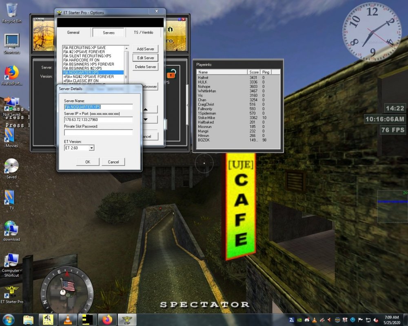Screen dimensions: 408x326
Task: Launch ET Starter Pro desktop shortcut
Action: (x=11, y=295)
